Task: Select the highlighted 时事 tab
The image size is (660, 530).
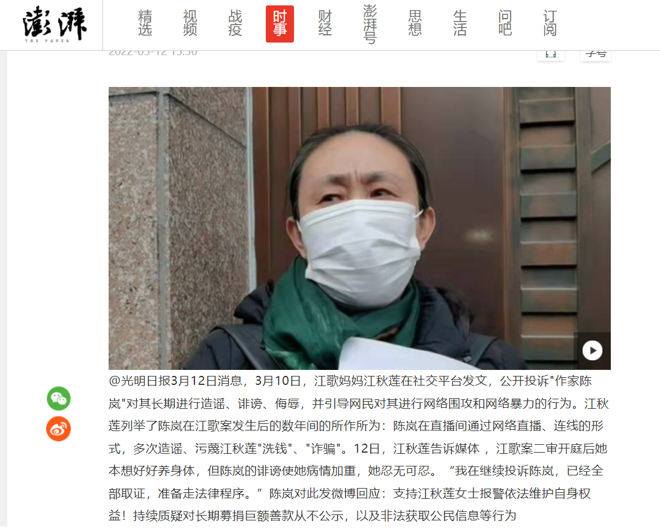Action: [280, 24]
